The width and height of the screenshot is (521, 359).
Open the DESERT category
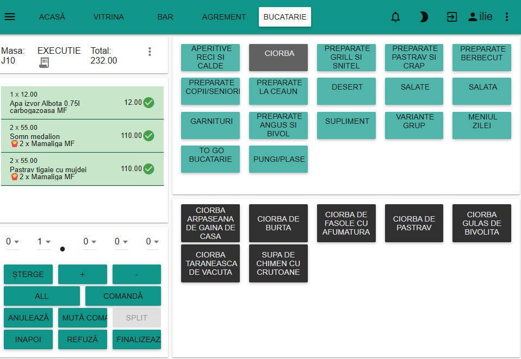[x=346, y=91]
